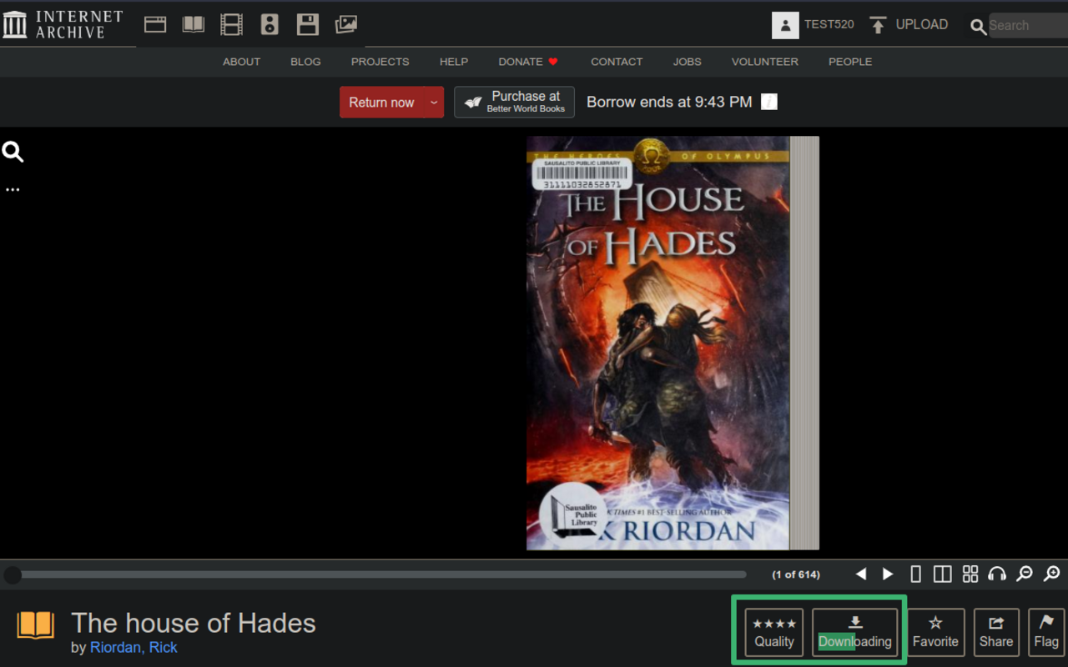The height and width of the screenshot is (667, 1068).
Task: Flip to the next page arrow
Action: point(888,574)
